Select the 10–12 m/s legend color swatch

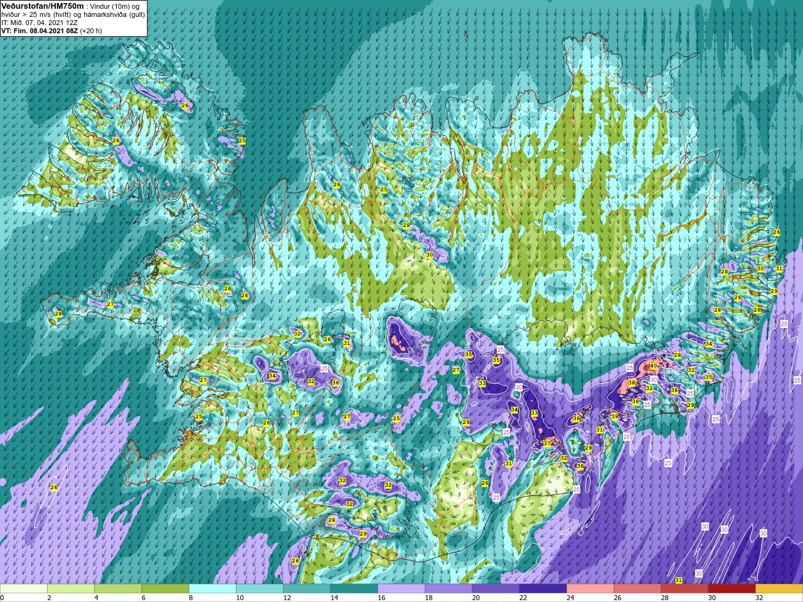click(260, 589)
